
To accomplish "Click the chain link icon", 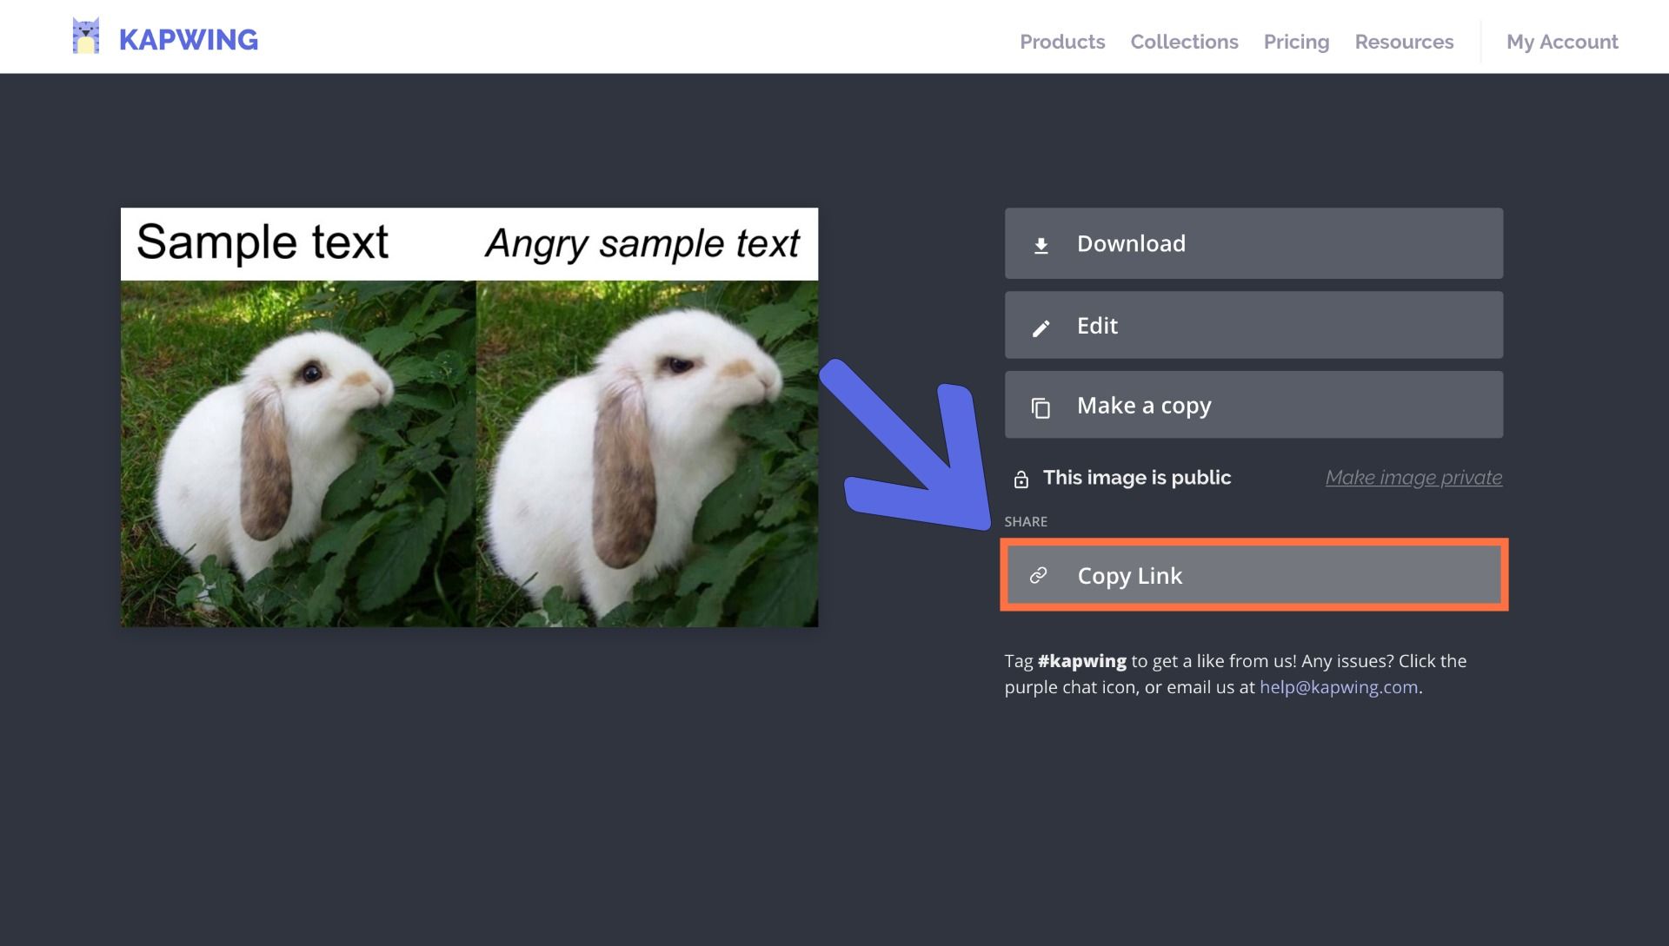I will click(x=1038, y=576).
